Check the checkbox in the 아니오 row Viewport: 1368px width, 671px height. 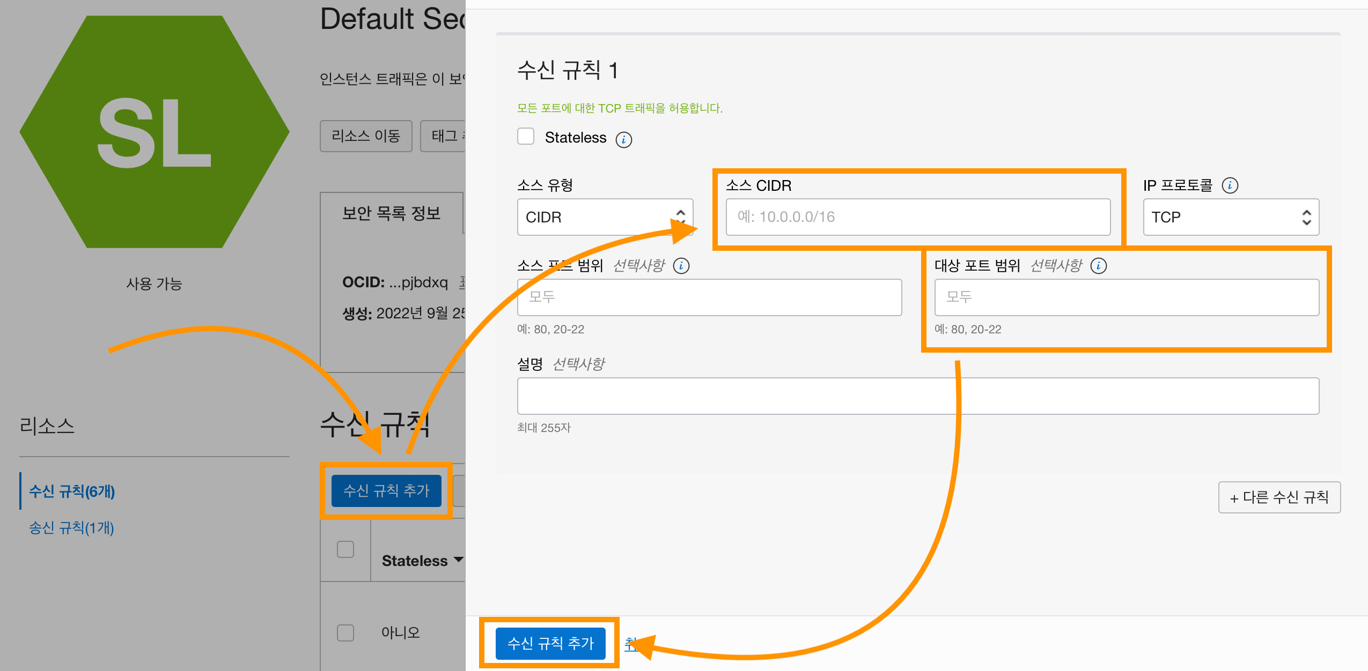coord(345,632)
